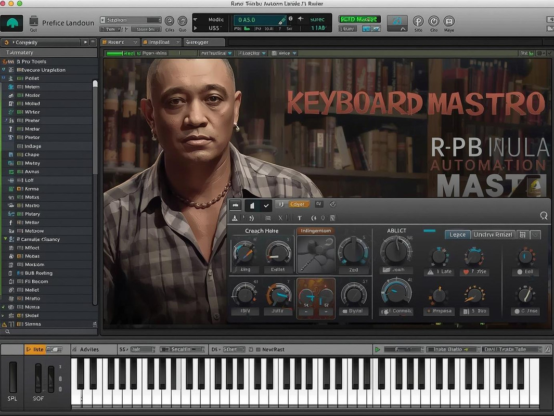Open the Irnpllnat dropdown
The image size is (554, 416).
(x=161, y=42)
